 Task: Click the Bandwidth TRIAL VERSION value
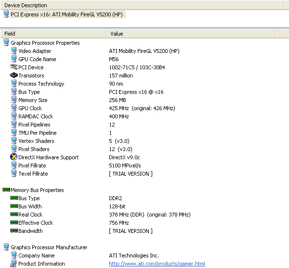pos(131,231)
